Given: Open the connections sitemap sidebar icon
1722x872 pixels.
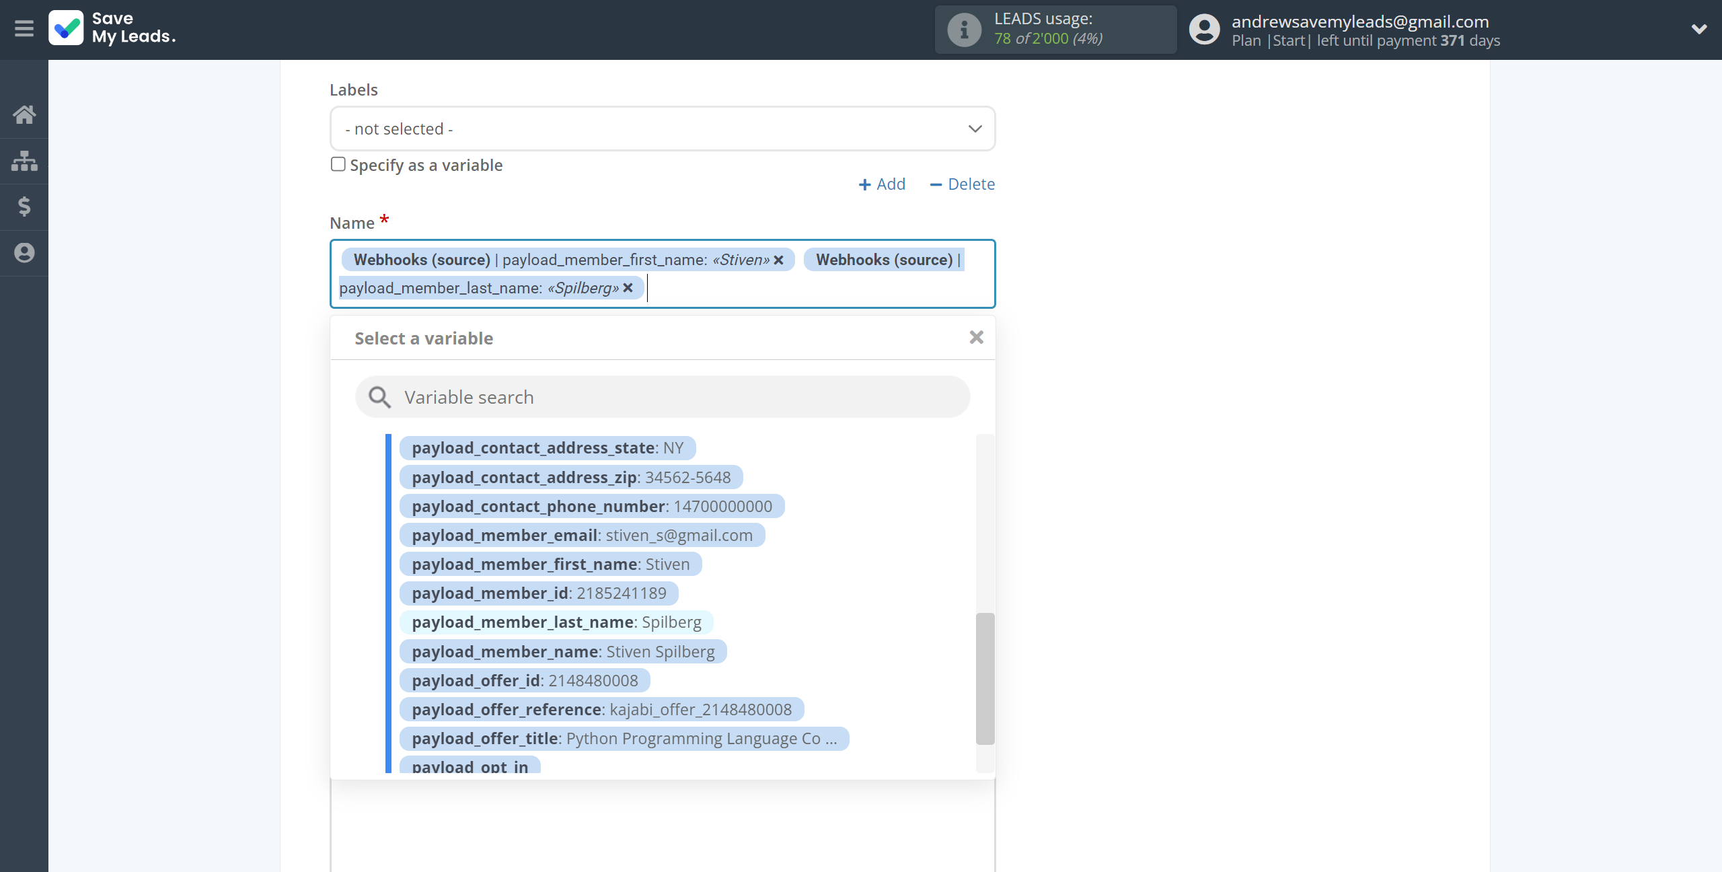Looking at the screenshot, I should click(24, 161).
